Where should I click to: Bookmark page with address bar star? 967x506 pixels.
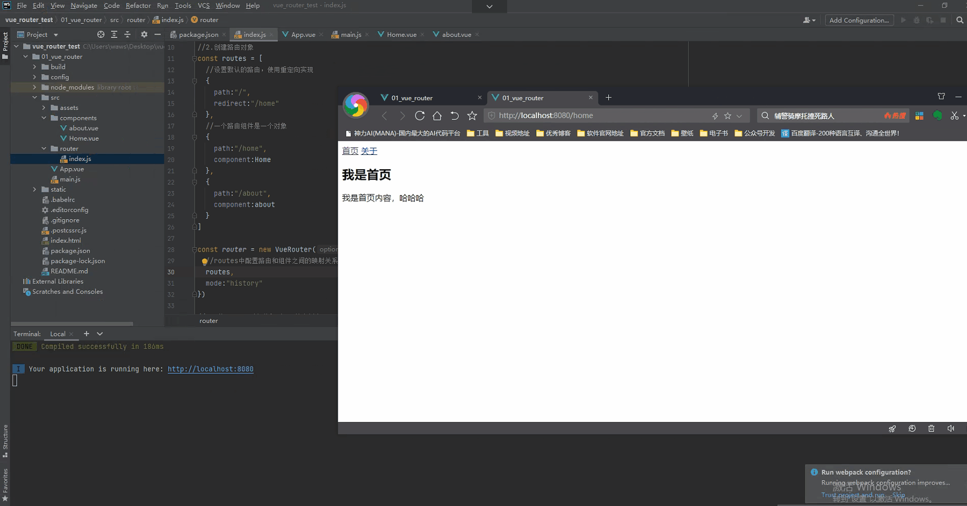[728, 116]
